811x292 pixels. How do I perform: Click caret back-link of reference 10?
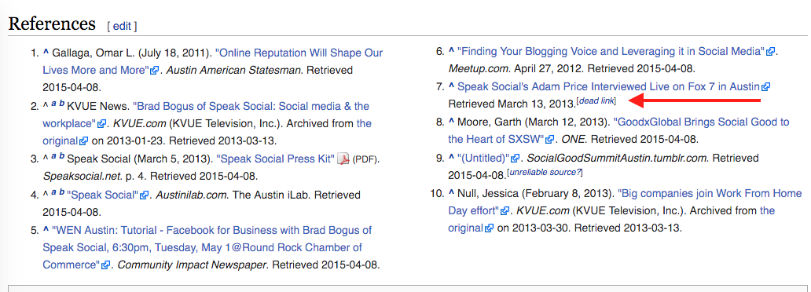(x=451, y=194)
